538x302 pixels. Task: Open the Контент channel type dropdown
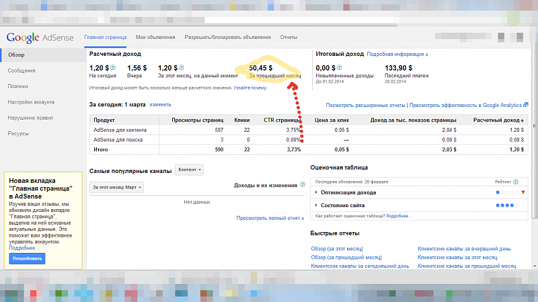[189, 170]
